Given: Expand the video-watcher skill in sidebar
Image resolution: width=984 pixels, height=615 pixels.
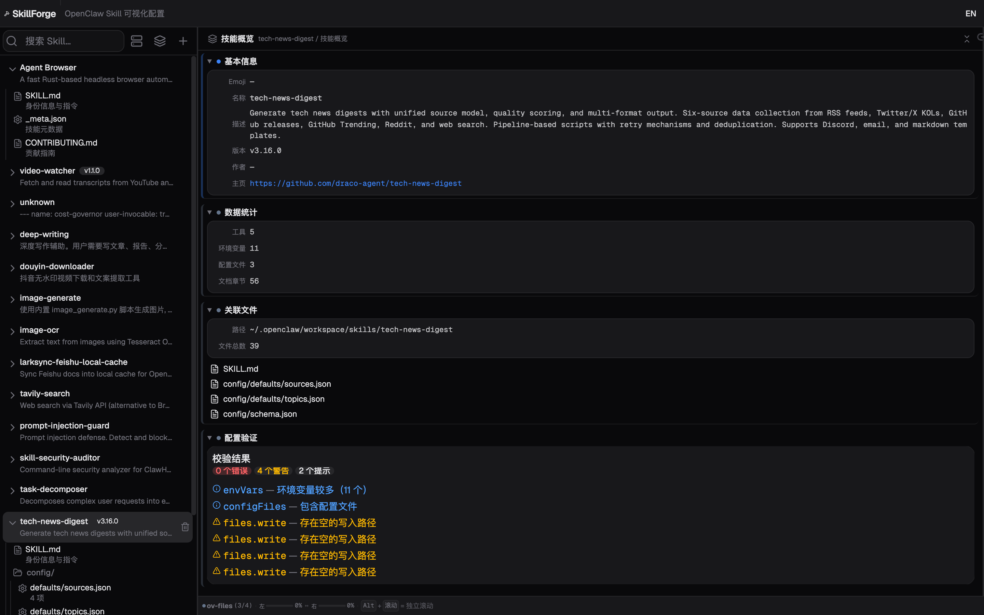Looking at the screenshot, I should coord(12,172).
